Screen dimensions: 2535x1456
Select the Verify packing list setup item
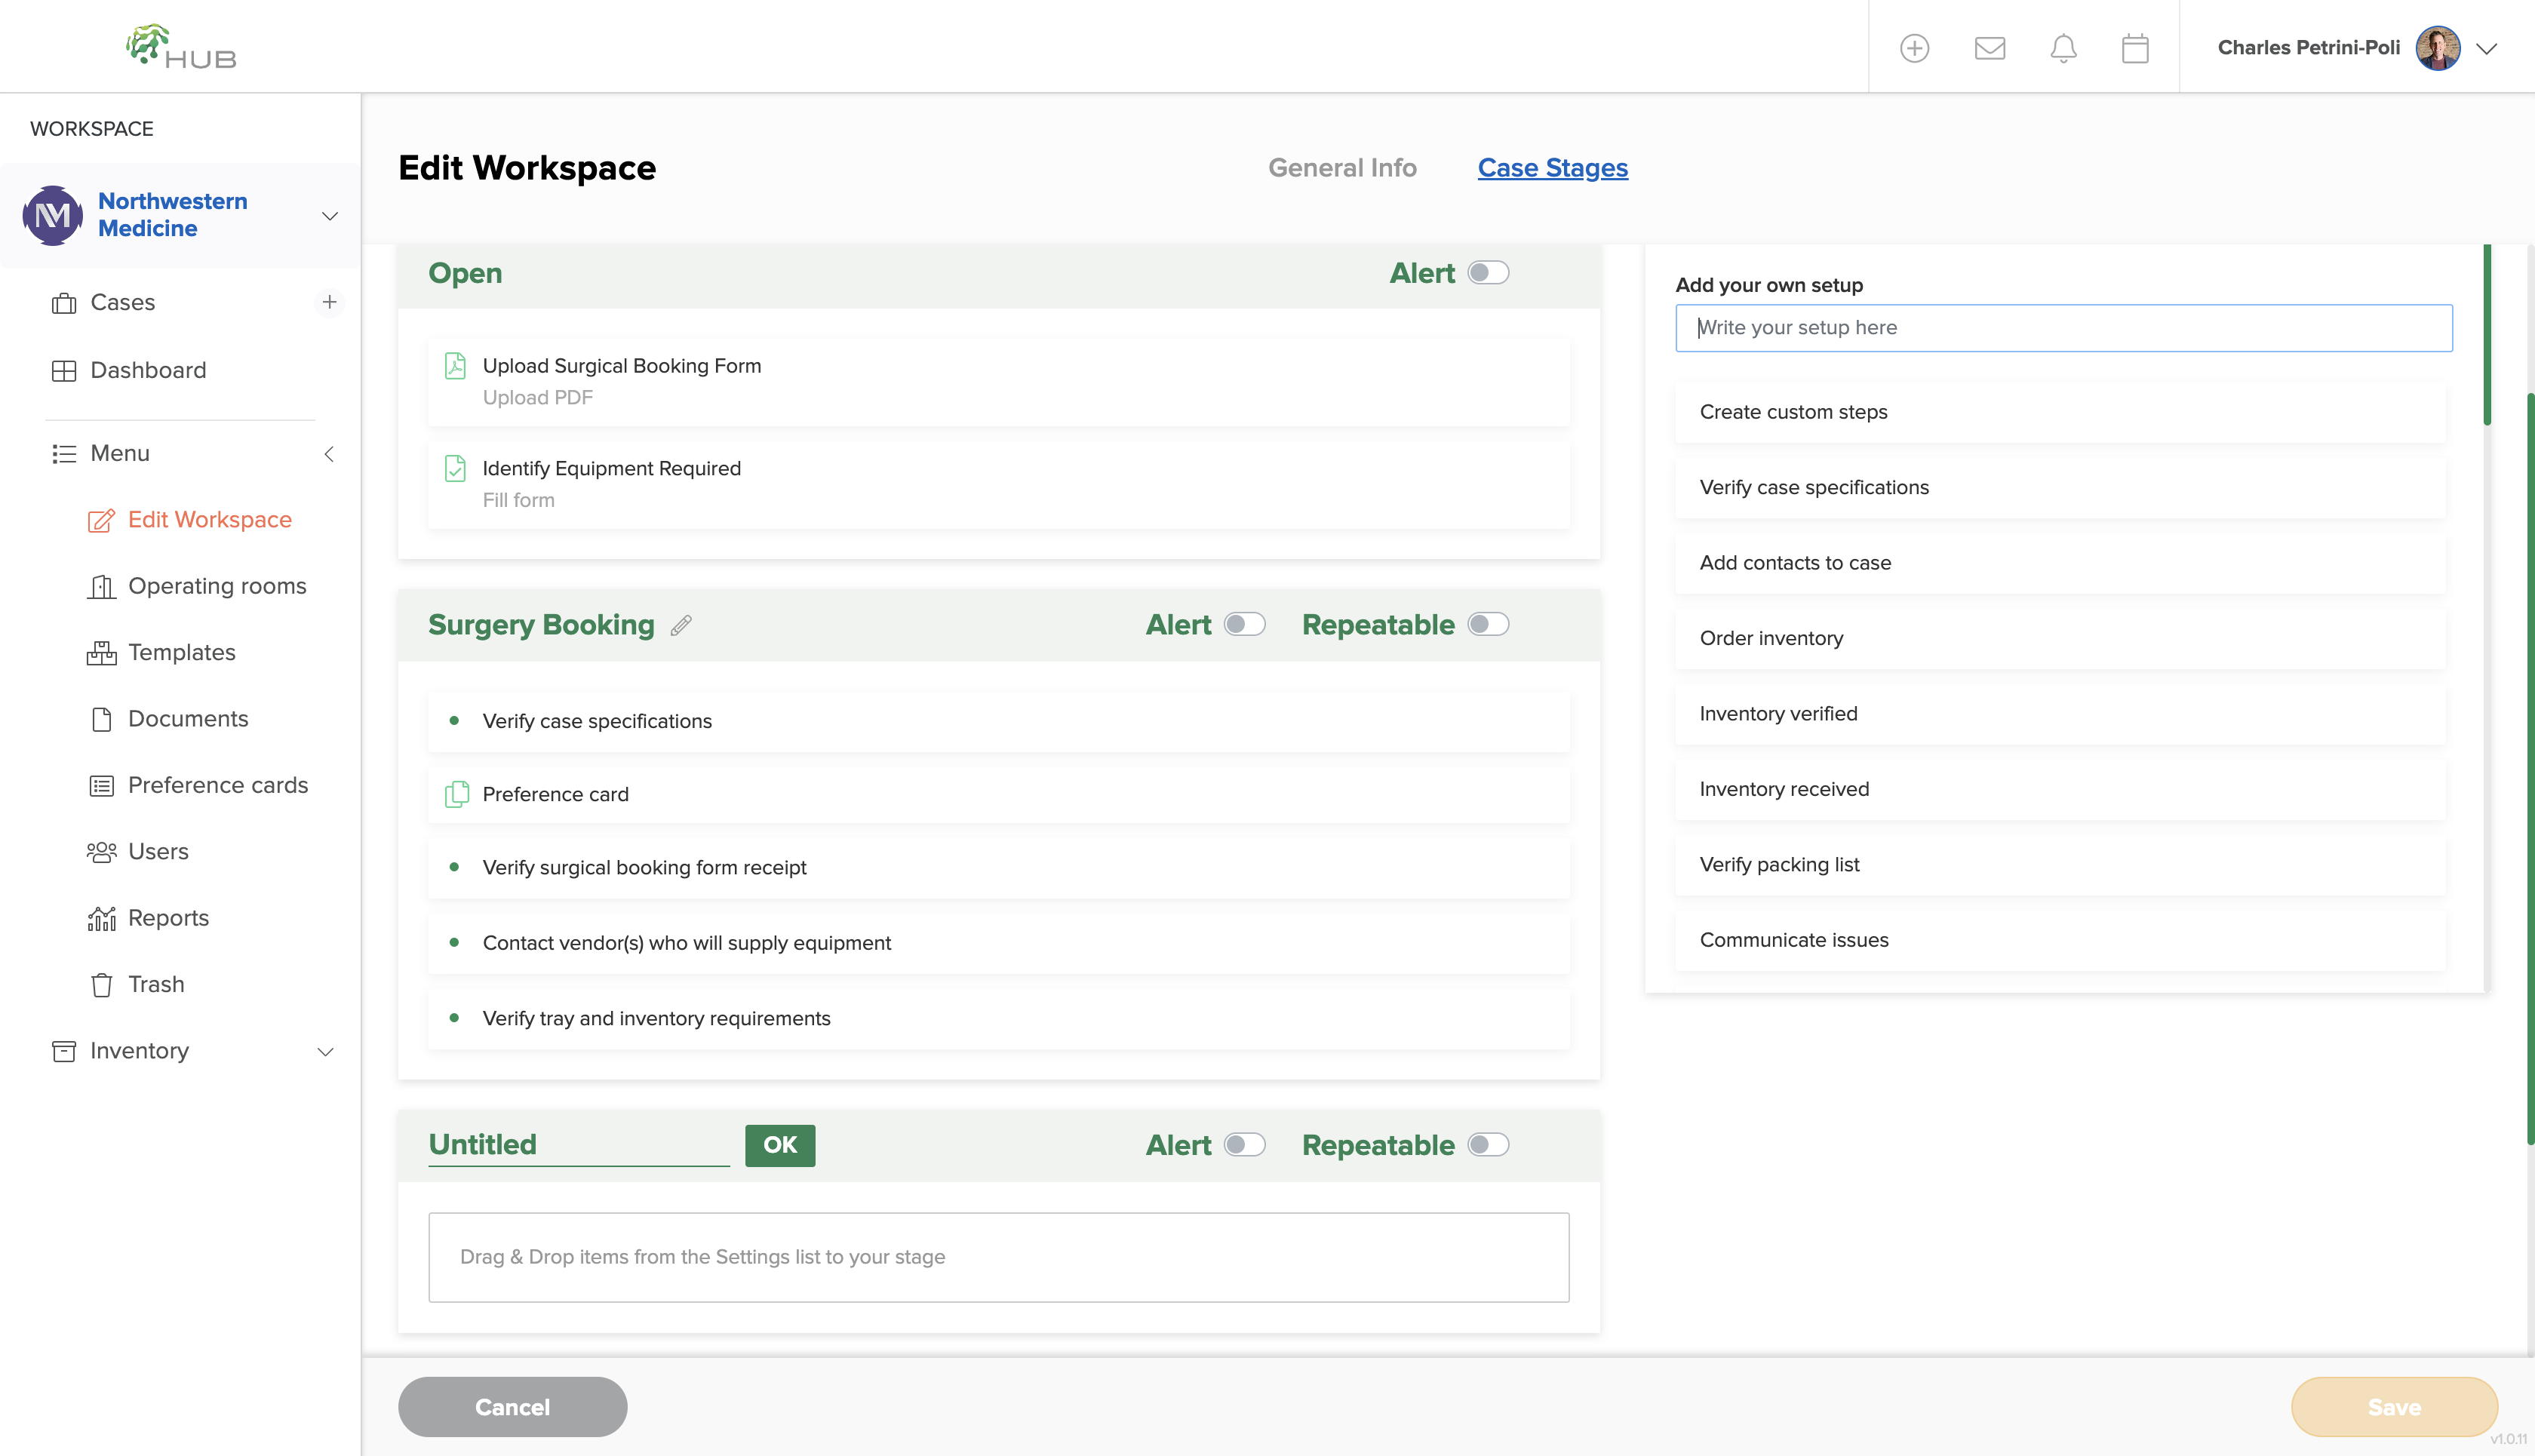(2060, 865)
